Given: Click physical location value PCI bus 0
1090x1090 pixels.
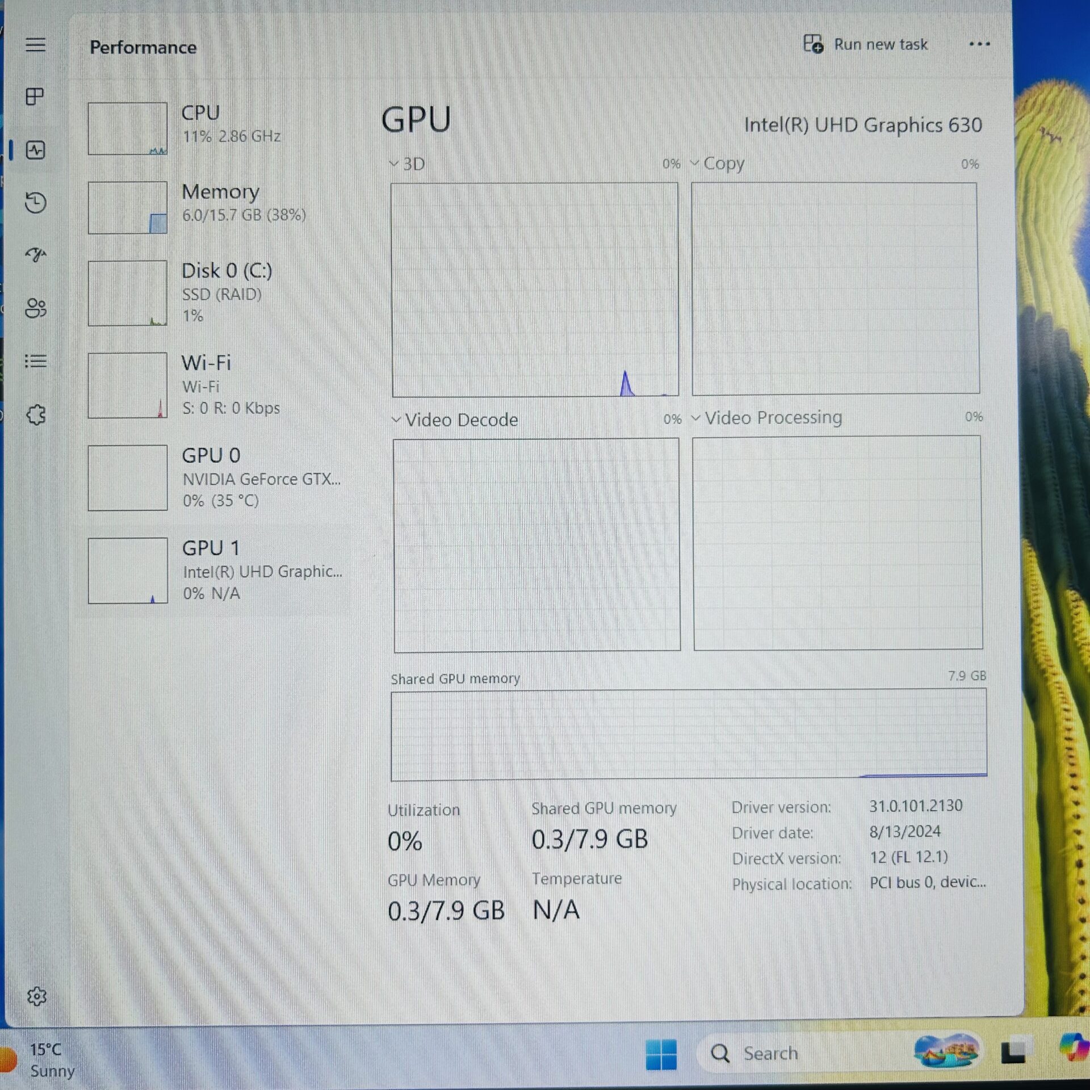Looking at the screenshot, I should pyautogui.click(x=928, y=882).
